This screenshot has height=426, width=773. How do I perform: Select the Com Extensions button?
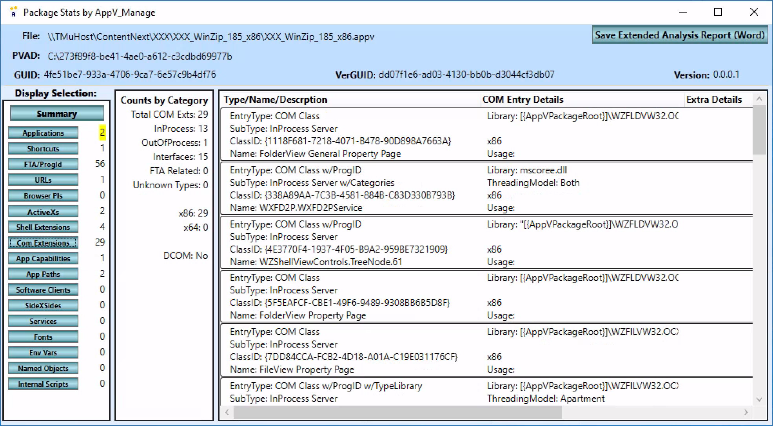tap(43, 243)
